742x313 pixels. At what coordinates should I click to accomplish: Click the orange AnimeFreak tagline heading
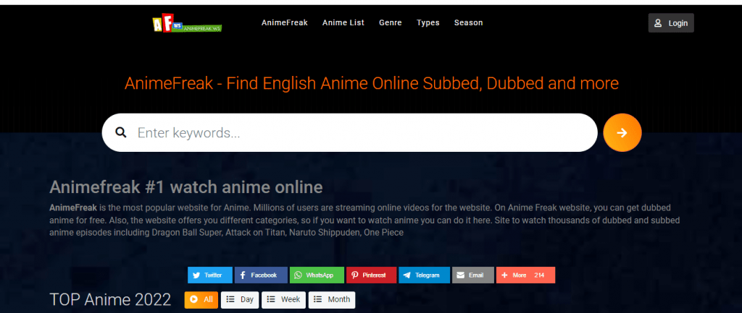coord(372,84)
